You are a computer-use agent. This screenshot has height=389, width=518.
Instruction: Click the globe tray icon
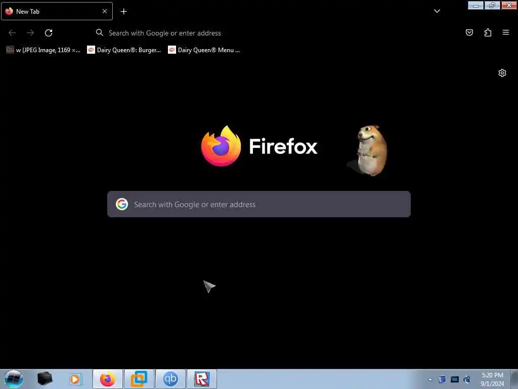tap(467, 379)
